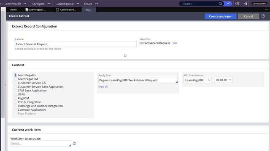Choose Exchange and Outlook Integration radio
This screenshot has width=270, height=151.
tap(15, 106)
